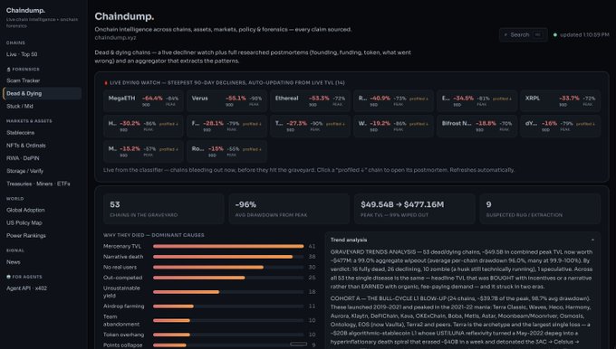Click profiled link on the -30.2% card

pyautogui.click(x=168, y=124)
